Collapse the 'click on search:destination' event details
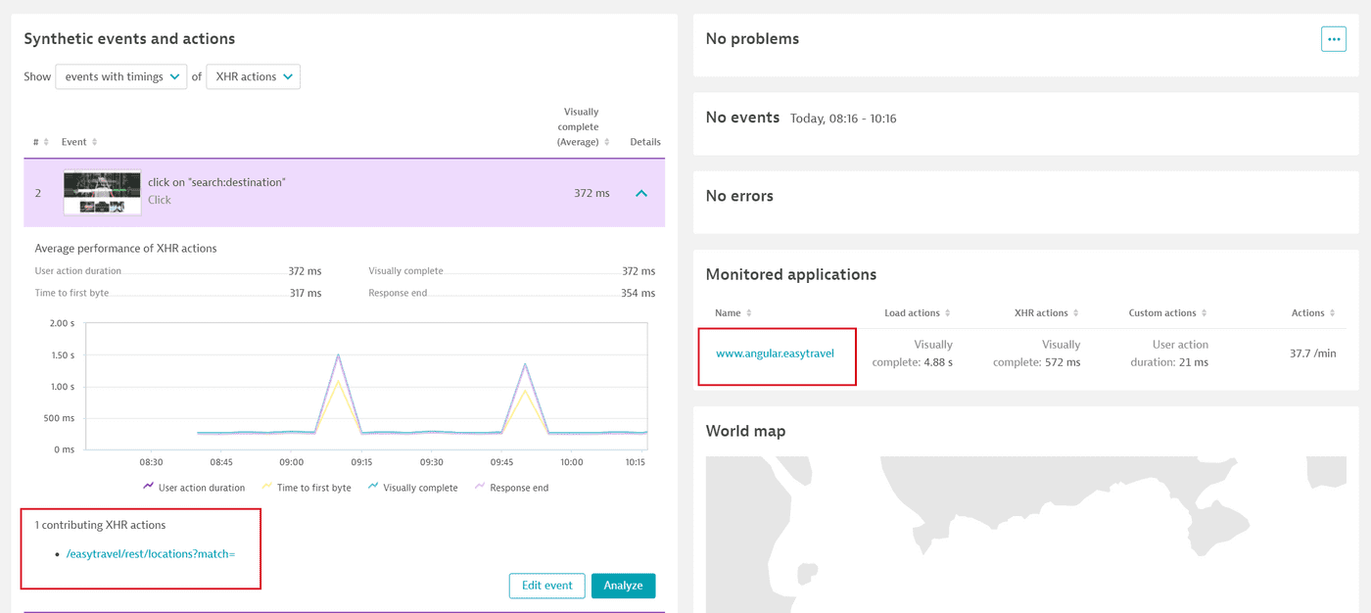1371x613 pixels. [641, 193]
